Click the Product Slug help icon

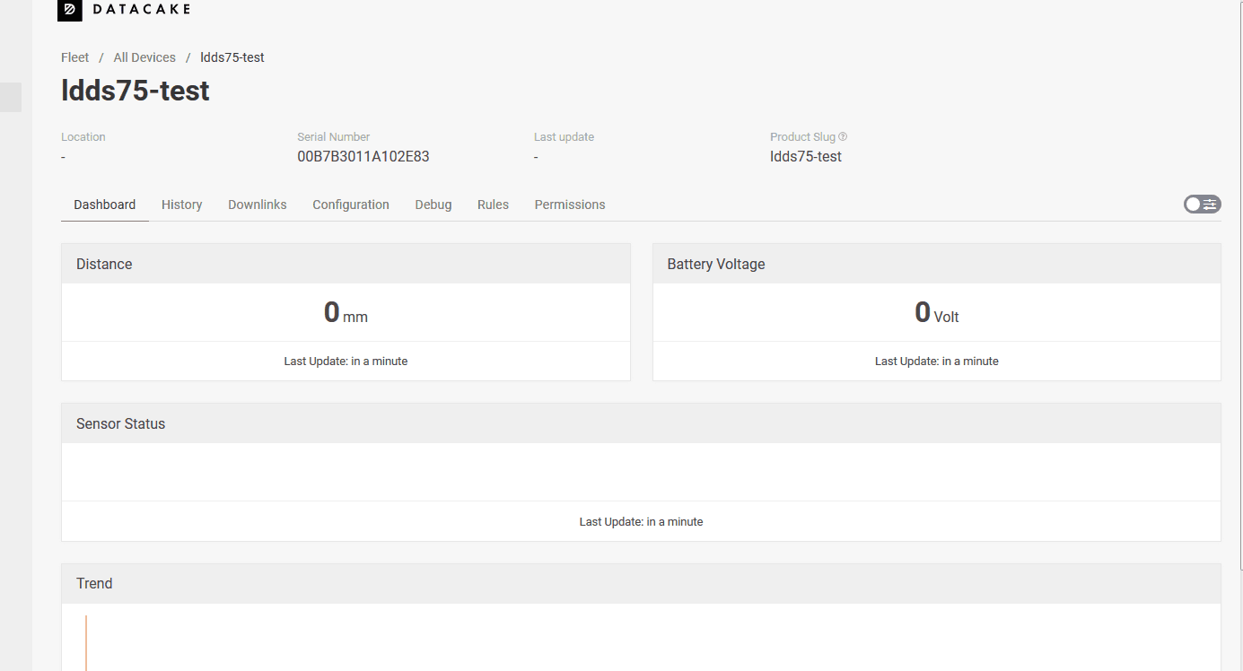tap(843, 137)
